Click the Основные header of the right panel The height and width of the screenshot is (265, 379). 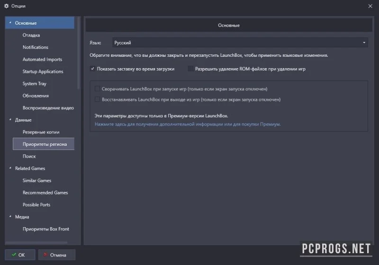point(229,26)
